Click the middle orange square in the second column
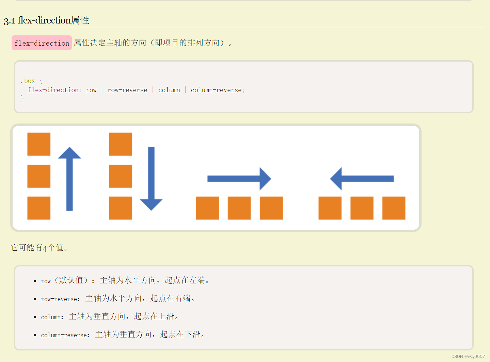This screenshot has height=362, width=490. coord(120,177)
